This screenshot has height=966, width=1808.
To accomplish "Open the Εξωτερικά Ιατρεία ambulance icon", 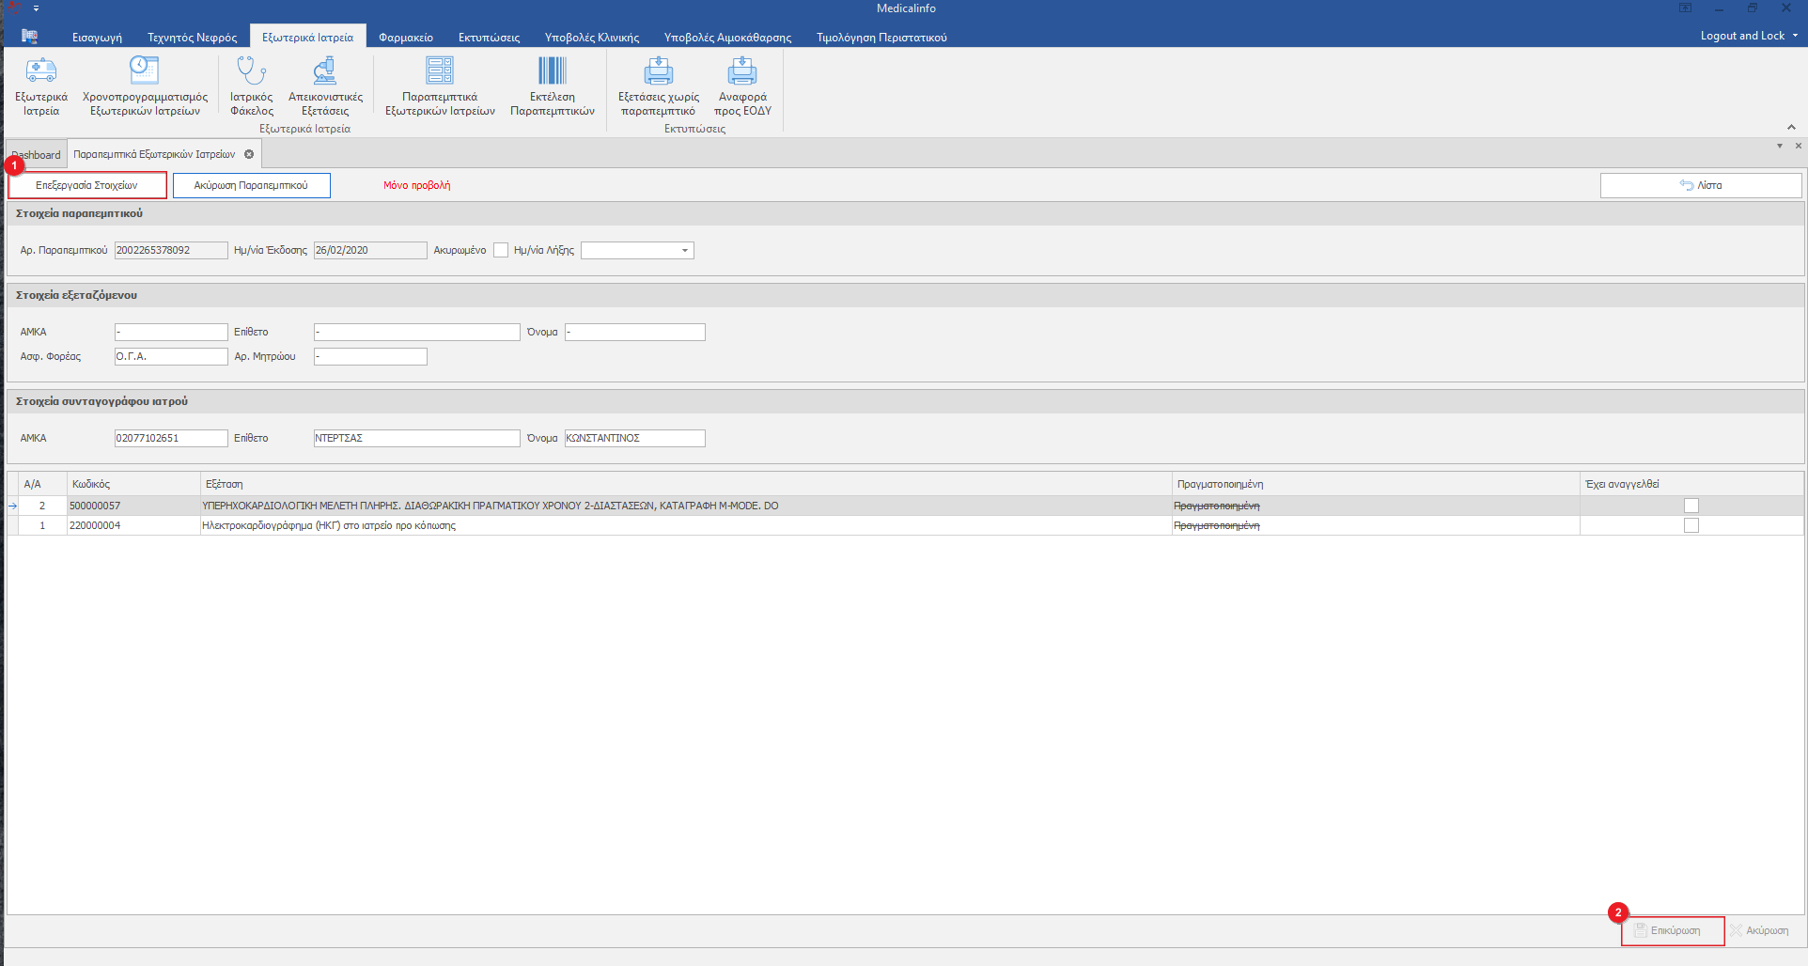I will 41,72.
